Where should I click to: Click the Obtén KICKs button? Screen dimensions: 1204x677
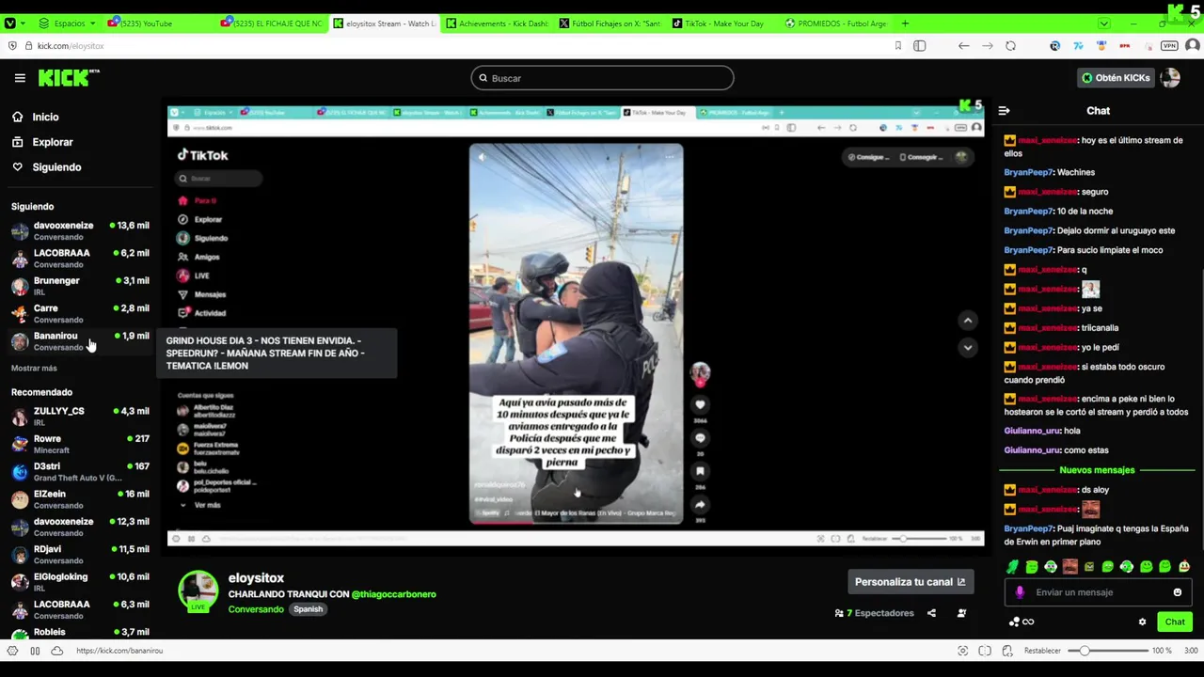click(x=1116, y=78)
